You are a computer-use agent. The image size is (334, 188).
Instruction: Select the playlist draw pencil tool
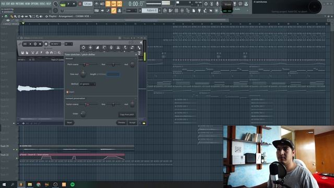point(11,16)
